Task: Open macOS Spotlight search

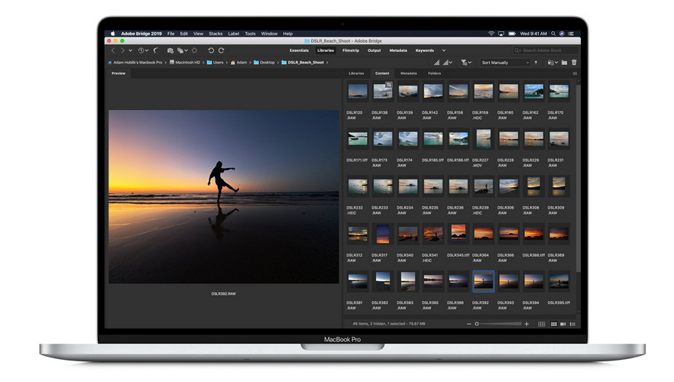Action: [553, 34]
